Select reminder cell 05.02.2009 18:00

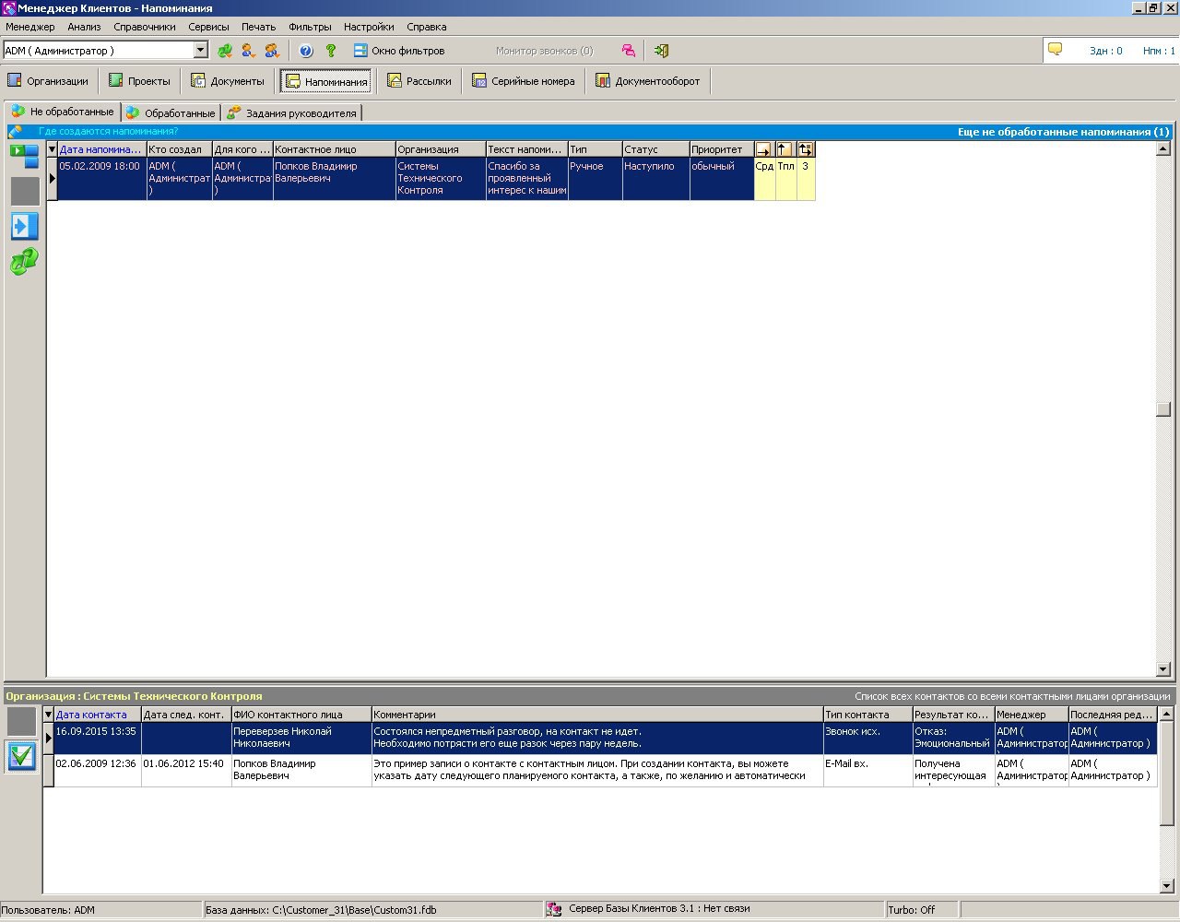(x=101, y=178)
